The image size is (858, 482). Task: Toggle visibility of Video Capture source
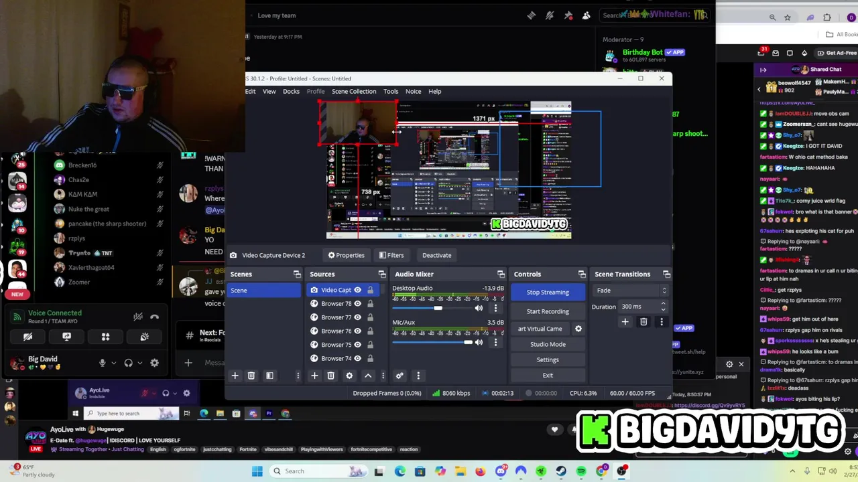click(357, 290)
